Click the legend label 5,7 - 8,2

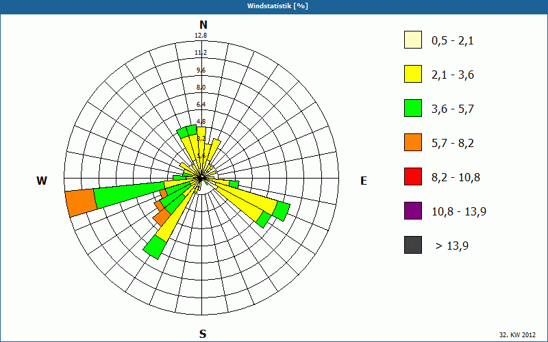(x=453, y=144)
